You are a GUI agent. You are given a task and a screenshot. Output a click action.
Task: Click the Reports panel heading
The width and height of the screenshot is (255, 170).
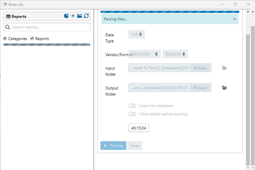[x=19, y=16]
